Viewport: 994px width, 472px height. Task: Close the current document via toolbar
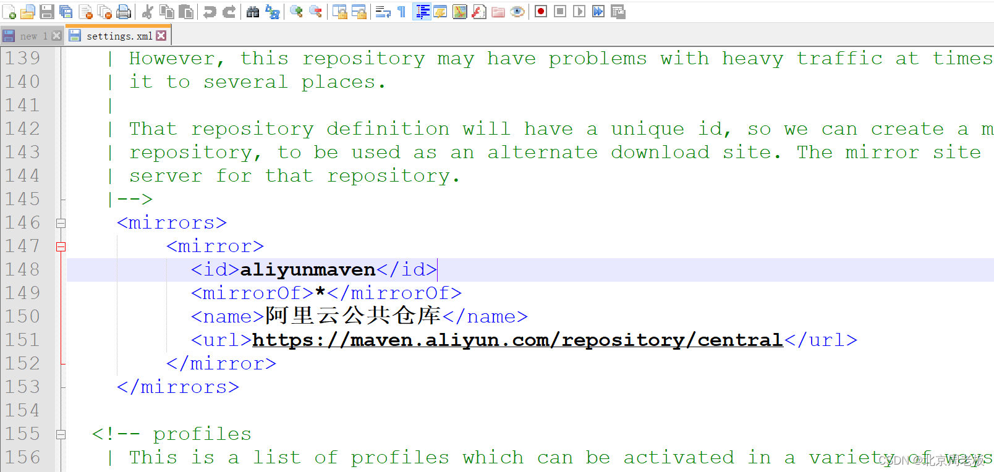(x=85, y=12)
